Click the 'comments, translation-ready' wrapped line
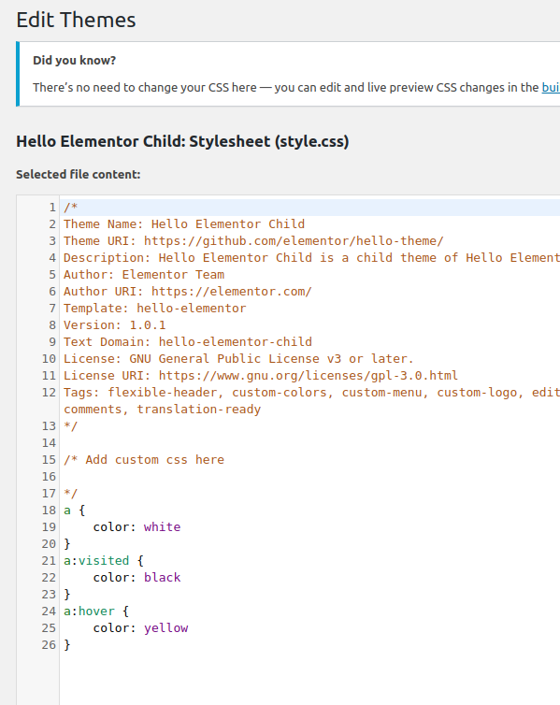560x705 pixels. pyautogui.click(x=162, y=410)
